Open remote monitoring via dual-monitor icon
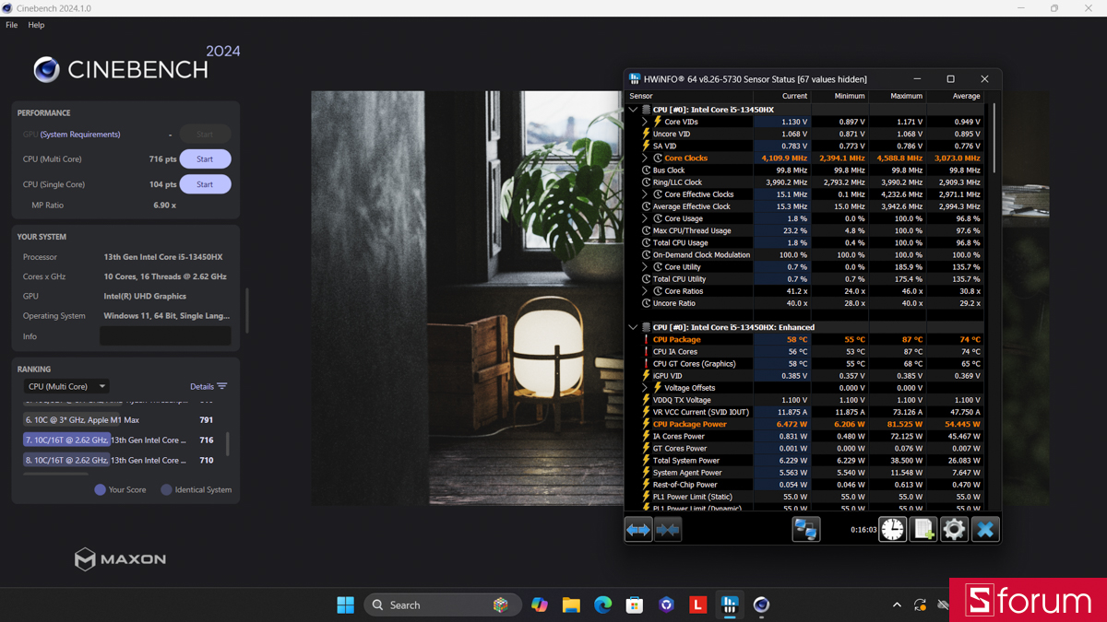 (x=806, y=529)
